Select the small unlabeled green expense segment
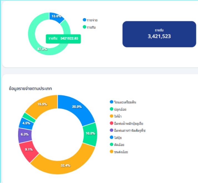 [x=29, y=118]
